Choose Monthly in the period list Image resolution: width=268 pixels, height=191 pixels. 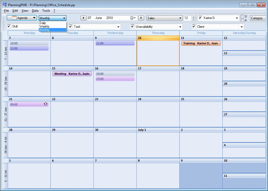(x=53, y=30)
